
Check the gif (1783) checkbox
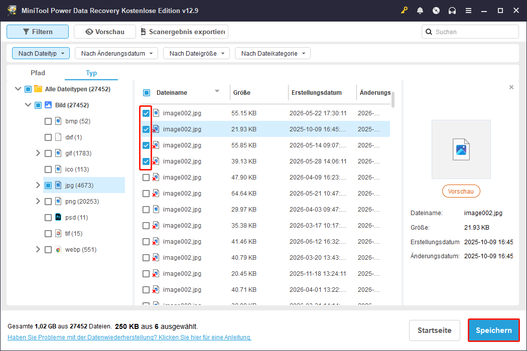48,153
